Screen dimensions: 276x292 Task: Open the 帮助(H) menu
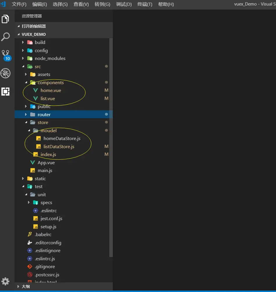166,4
